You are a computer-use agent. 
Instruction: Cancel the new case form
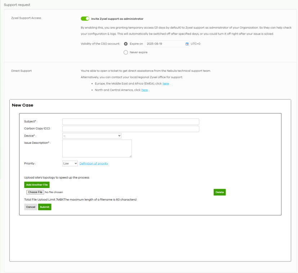coord(31,207)
